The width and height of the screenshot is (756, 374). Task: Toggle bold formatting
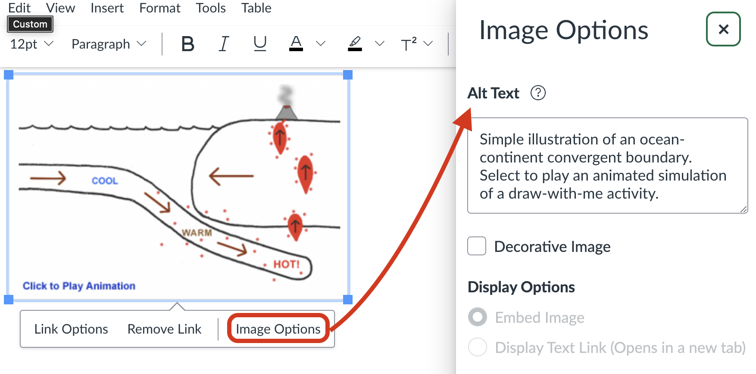coord(187,44)
